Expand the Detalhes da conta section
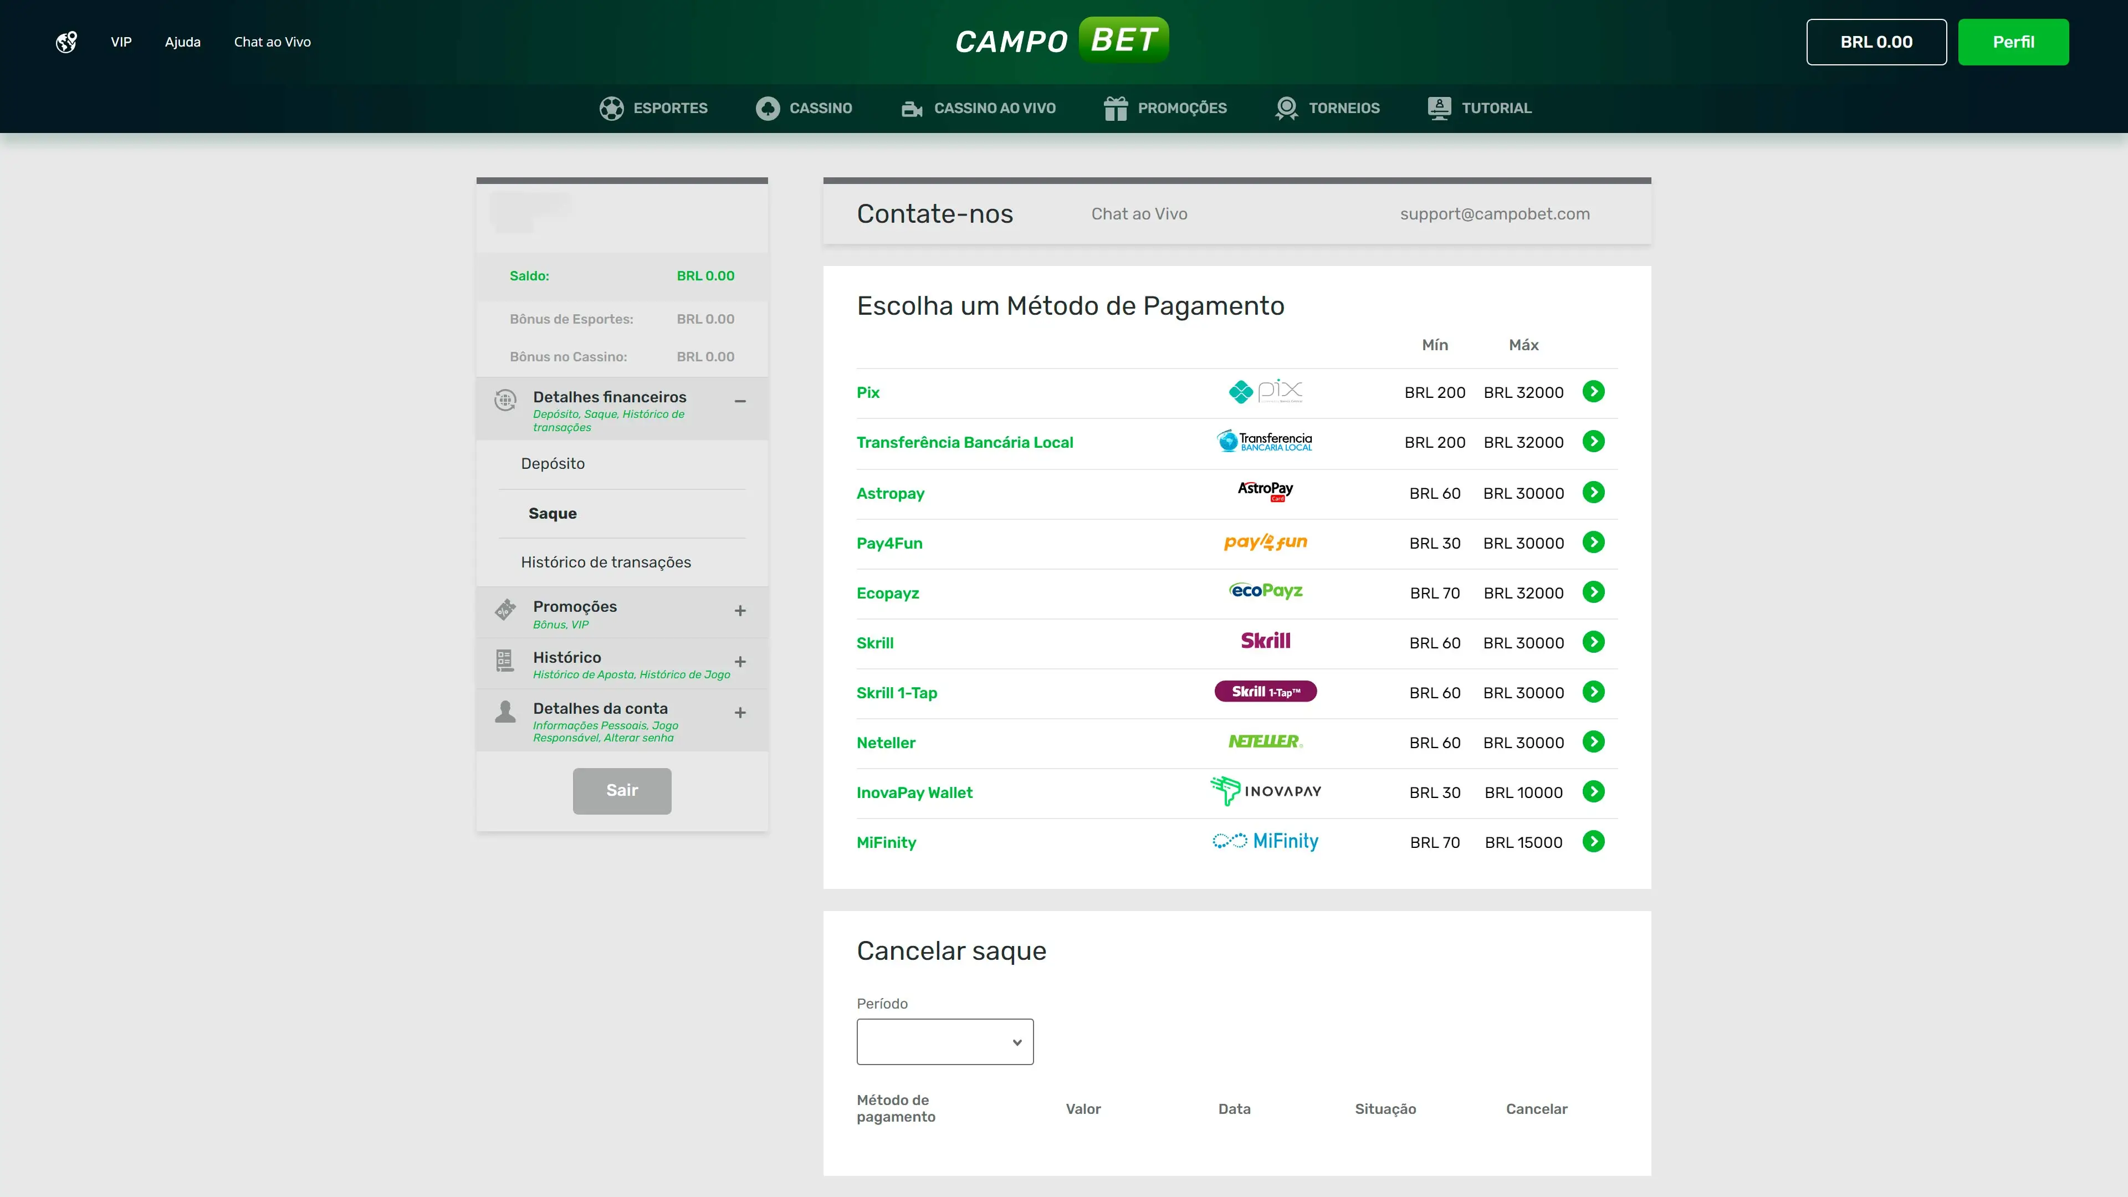The height and width of the screenshot is (1197, 2128). tap(740, 713)
